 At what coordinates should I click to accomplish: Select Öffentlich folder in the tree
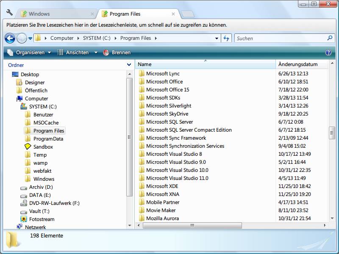point(36,91)
